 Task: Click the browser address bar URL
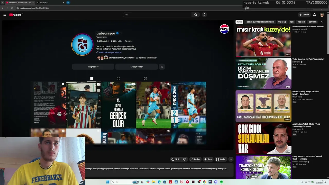pyautogui.click(x=35, y=8)
